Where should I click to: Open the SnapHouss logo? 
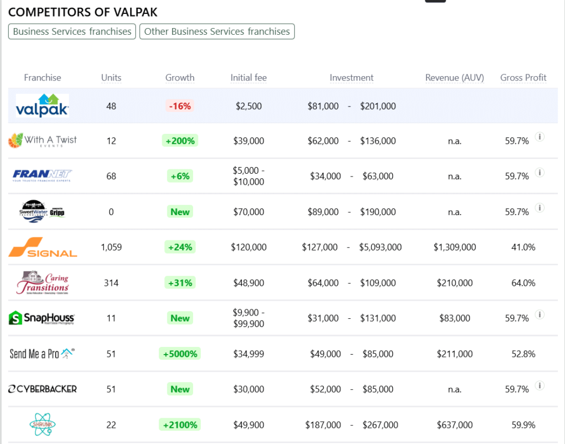pos(42,318)
